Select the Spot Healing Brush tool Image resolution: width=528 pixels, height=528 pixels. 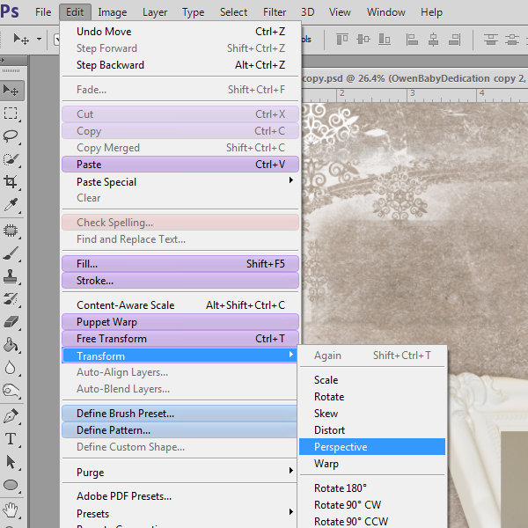pyautogui.click(x=11, y=231)
